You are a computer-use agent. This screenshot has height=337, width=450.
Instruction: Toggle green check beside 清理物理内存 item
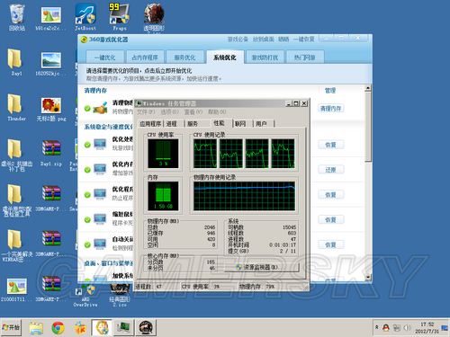pyautogui.click(x=87, y=108)
